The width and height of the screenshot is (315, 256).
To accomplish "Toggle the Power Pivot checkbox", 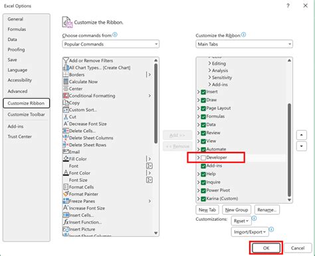I will 203,190.
